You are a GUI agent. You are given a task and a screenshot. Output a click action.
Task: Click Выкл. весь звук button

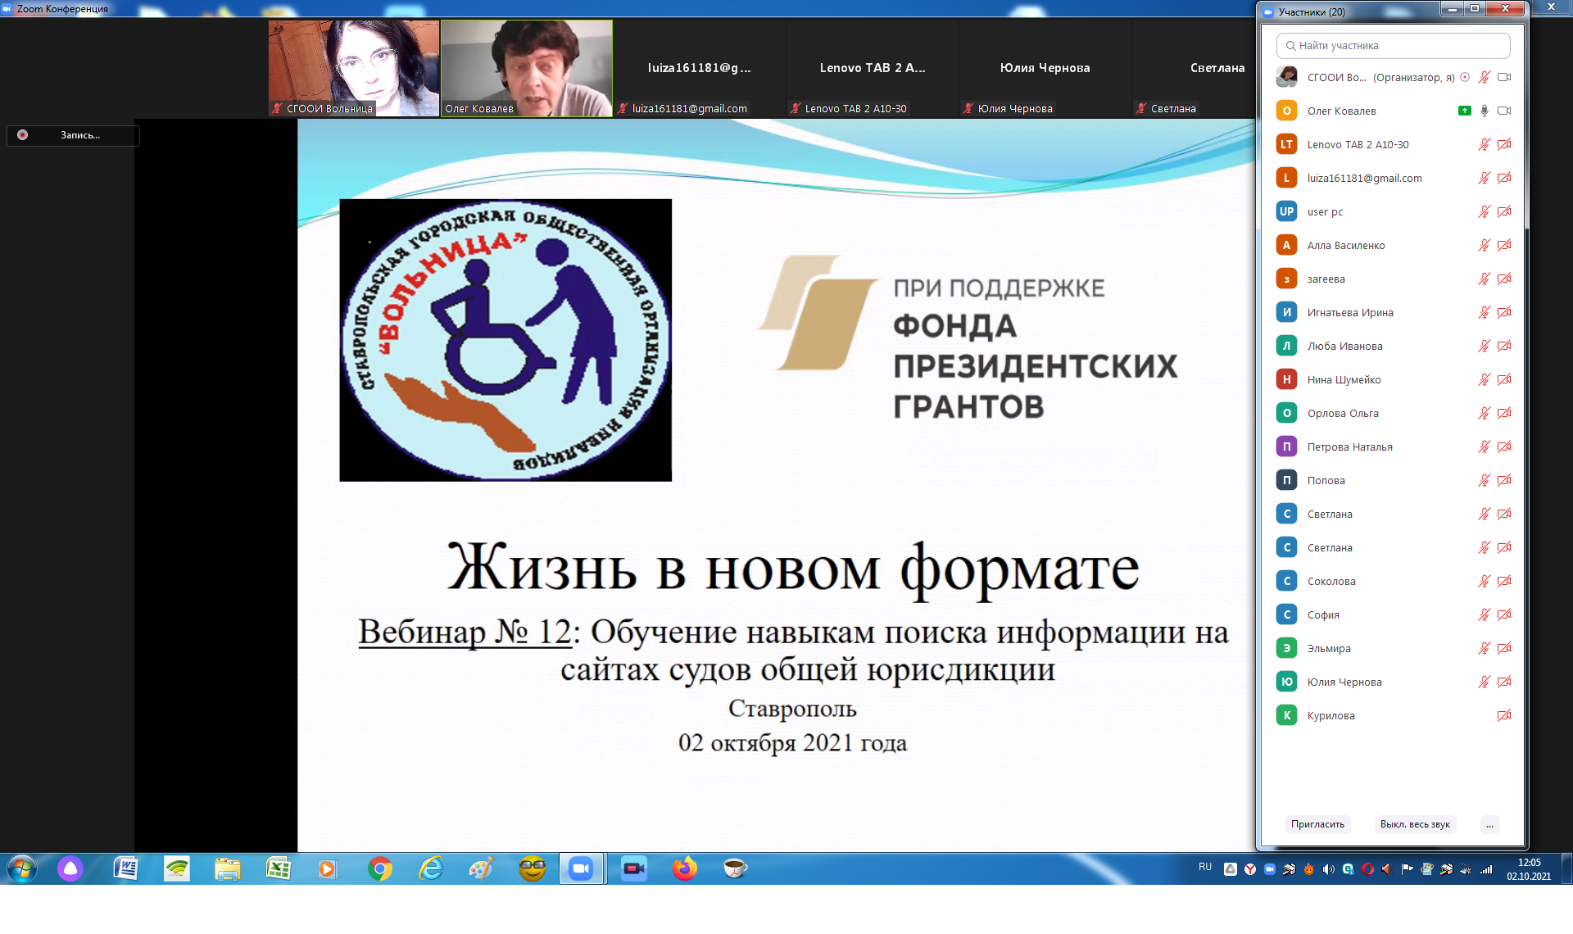[1415, 824]
